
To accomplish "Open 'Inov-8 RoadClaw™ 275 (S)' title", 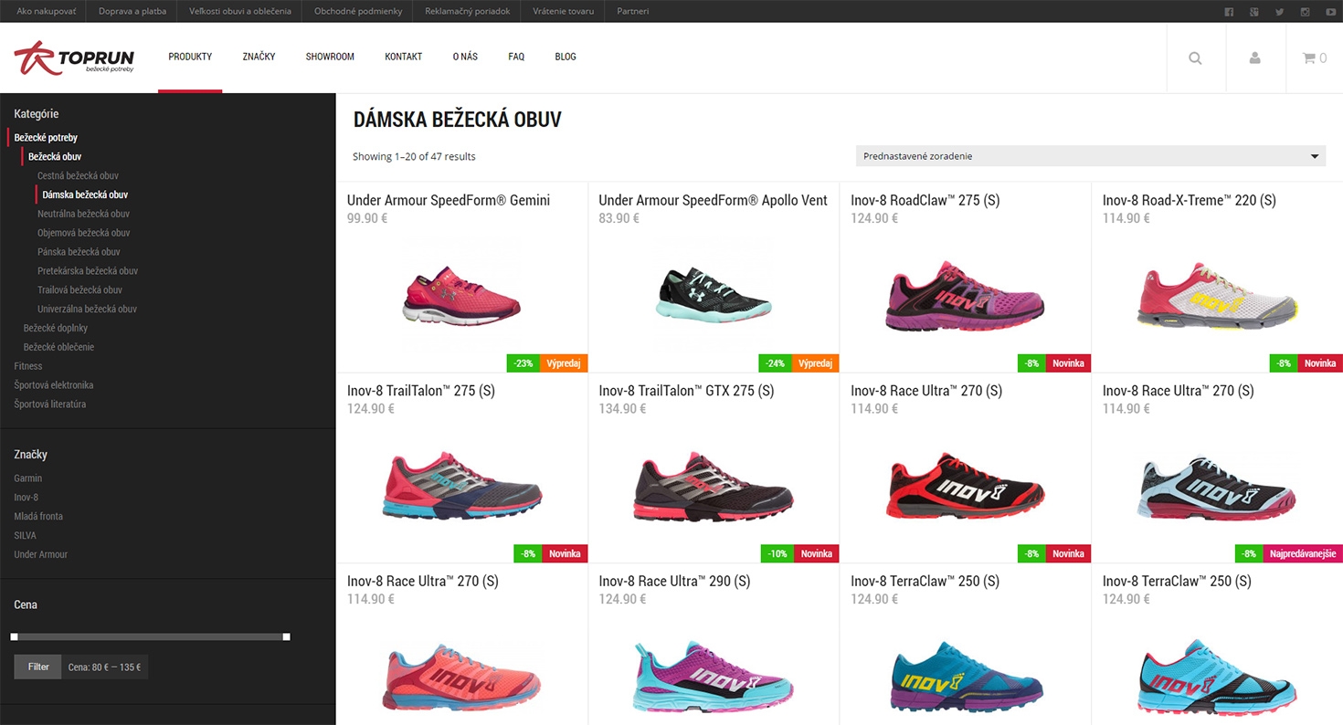I will click(925, 200).
